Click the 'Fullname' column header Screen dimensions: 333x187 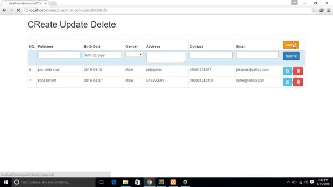coord(45,46)
